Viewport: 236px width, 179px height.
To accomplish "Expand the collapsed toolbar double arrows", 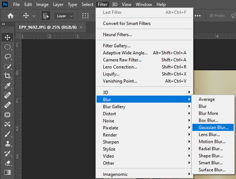I will click(3, 24).
